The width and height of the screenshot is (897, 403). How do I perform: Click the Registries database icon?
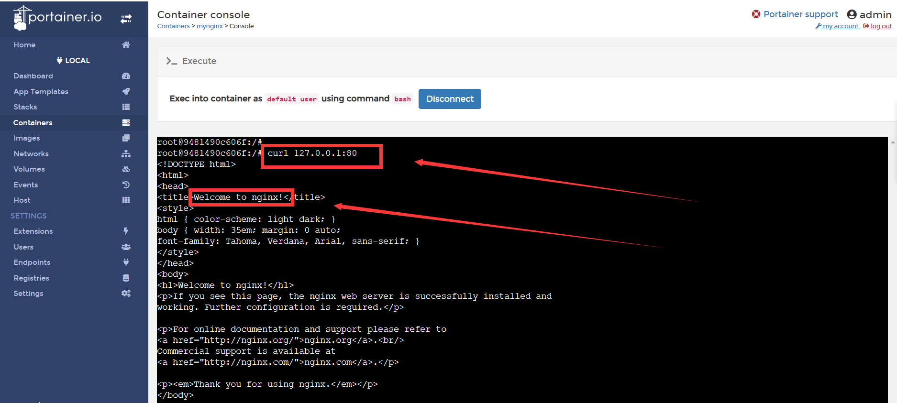[x=126, y=278]
